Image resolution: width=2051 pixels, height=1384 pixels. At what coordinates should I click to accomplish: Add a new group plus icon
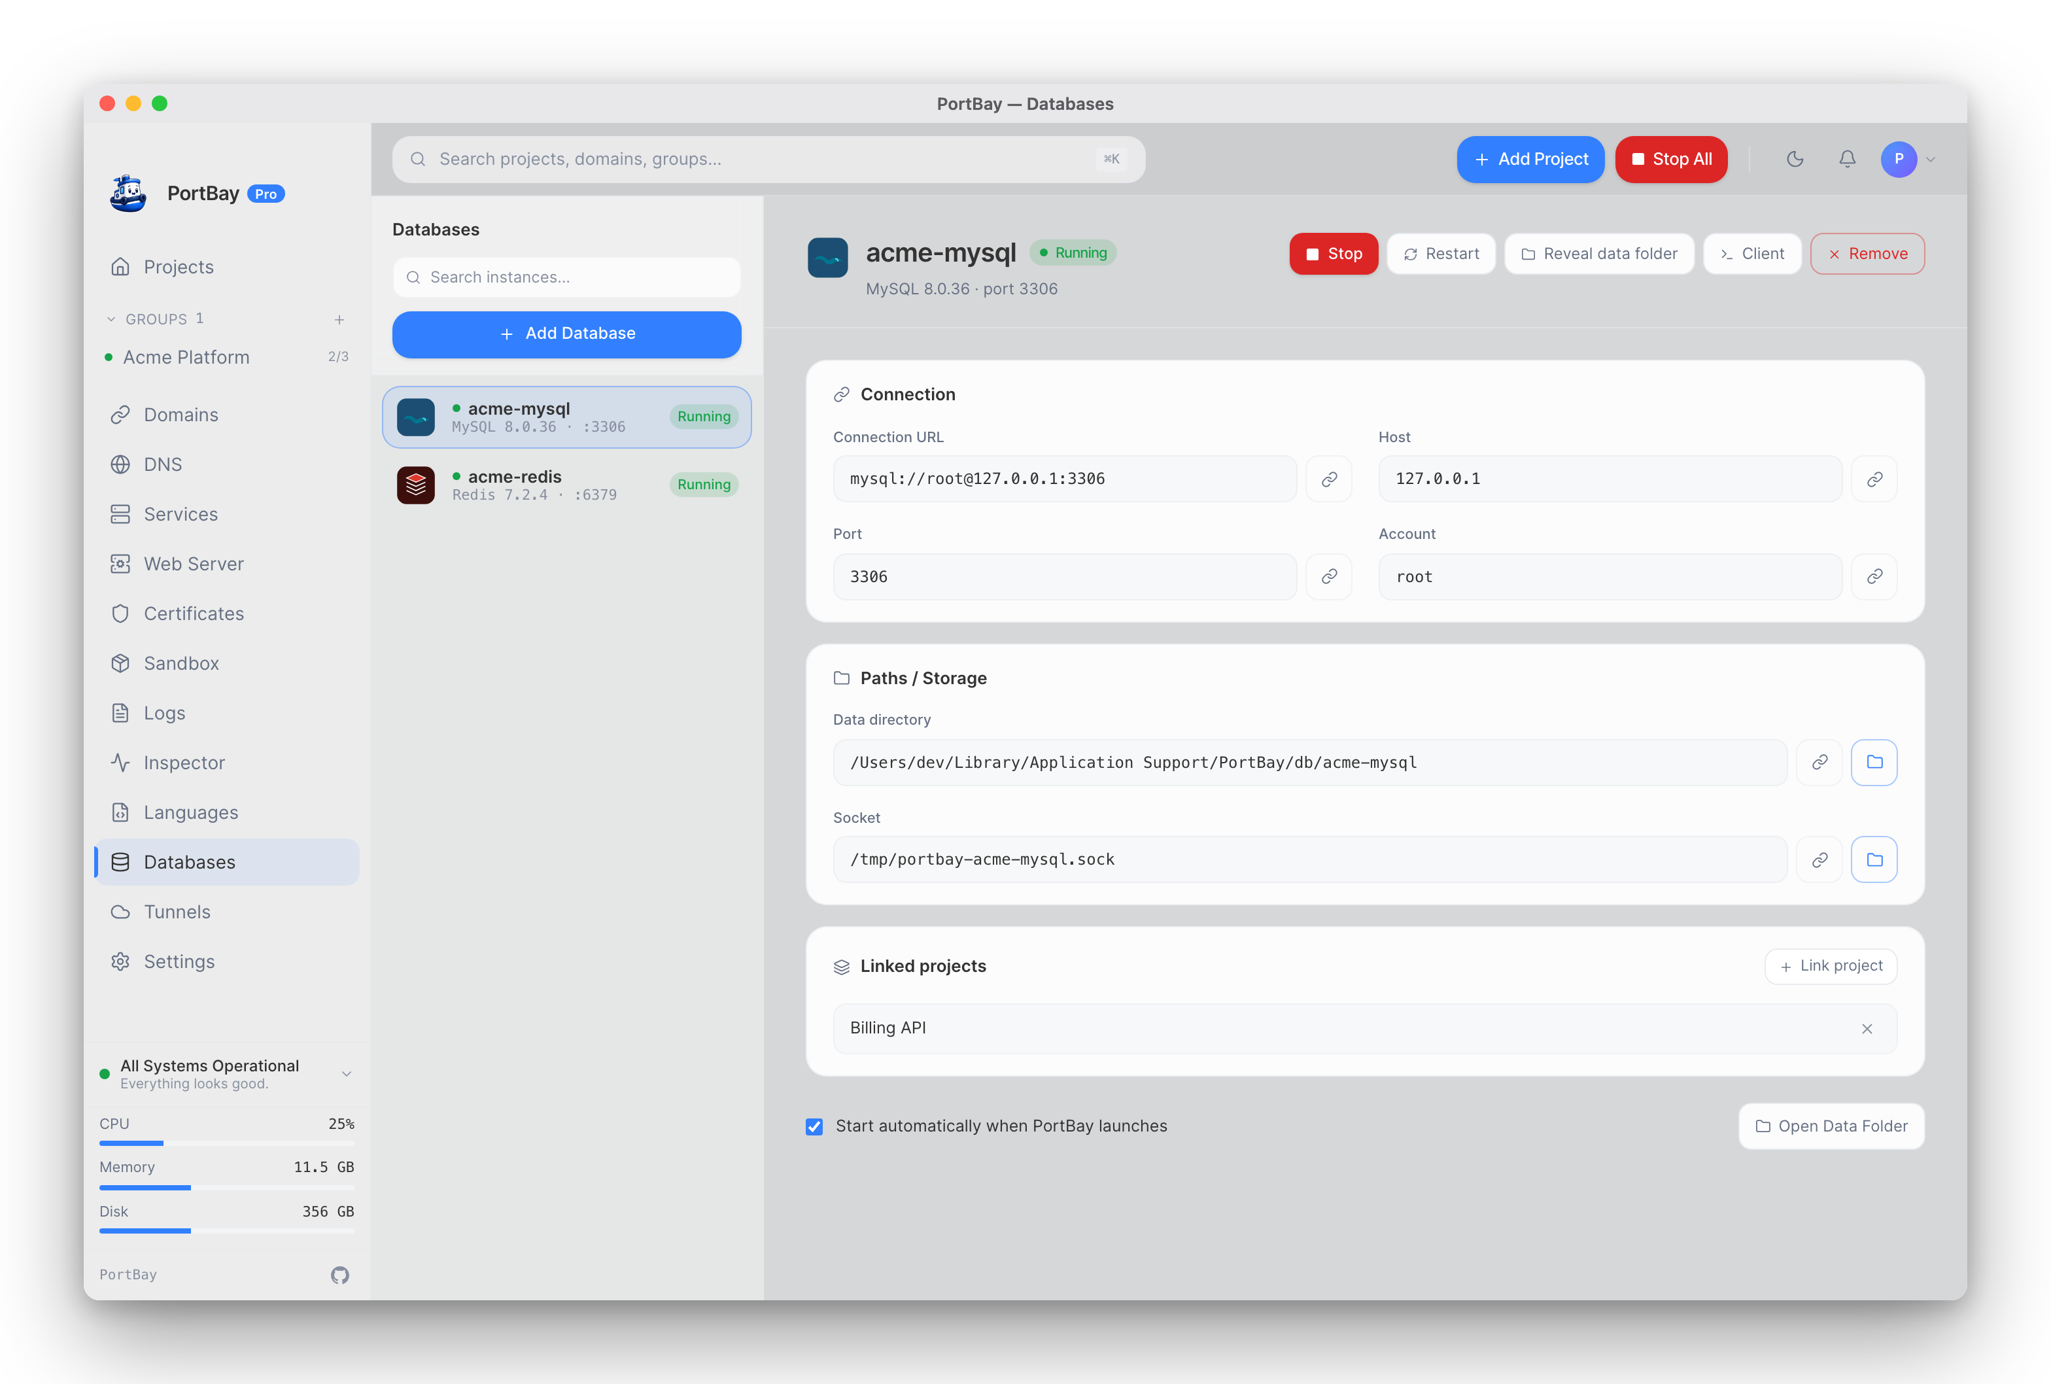339,320
